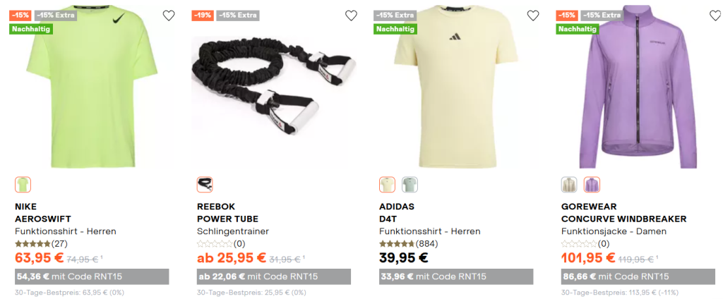Screen dimensions: 723x299
Task: Open the Reebok Power Tube product image
Action: point(273,92)
